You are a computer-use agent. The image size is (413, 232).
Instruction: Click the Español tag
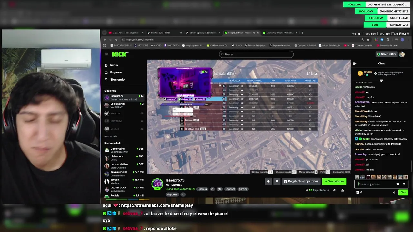click(230, 189)
